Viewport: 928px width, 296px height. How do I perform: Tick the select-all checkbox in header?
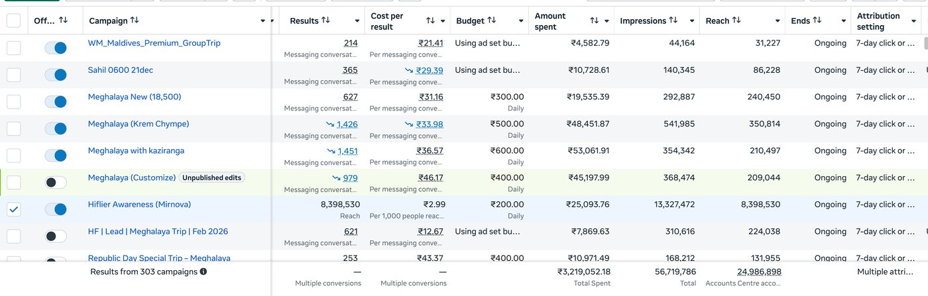(13, 21)
